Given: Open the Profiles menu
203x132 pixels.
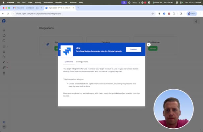Looking at the screenshot, I should pyautogui.click(x=58, y=2).
